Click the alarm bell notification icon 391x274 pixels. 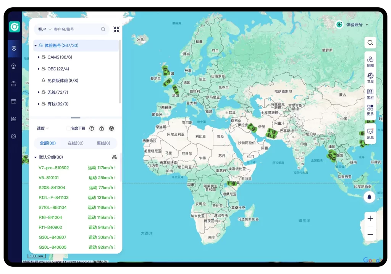pyautogui.click(x=370, y=197)
